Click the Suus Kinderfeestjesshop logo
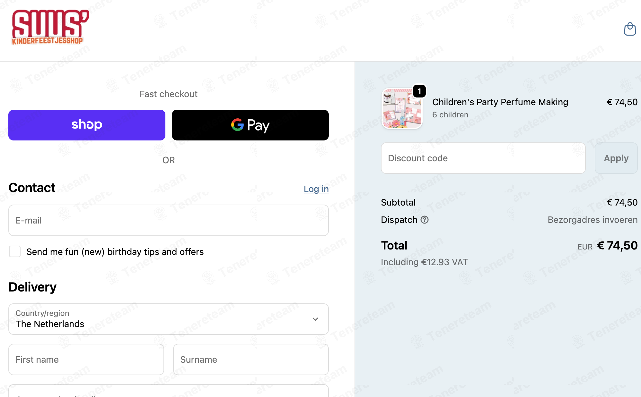 pyautogui.click(x=50, y=27)
